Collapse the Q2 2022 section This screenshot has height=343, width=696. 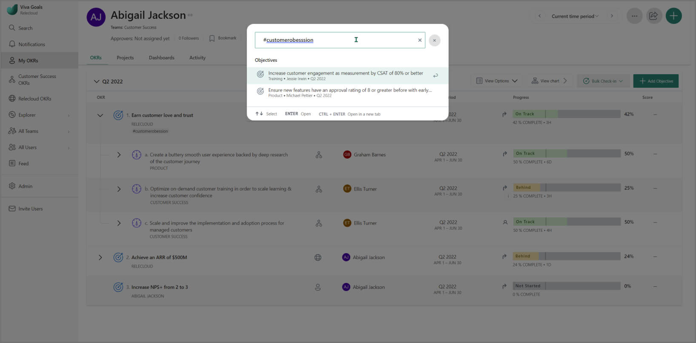tap(96, 81)
